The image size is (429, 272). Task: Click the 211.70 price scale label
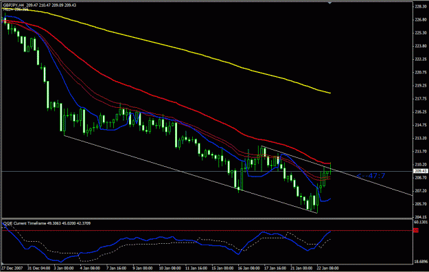[x=421, y=151]
